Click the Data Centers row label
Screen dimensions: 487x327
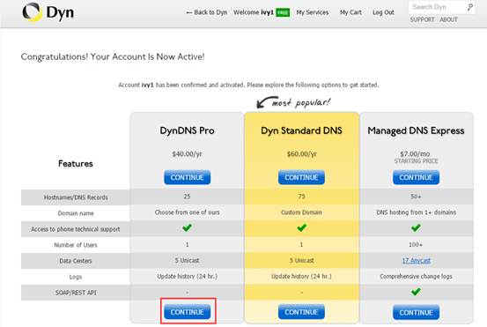[76, 261]
